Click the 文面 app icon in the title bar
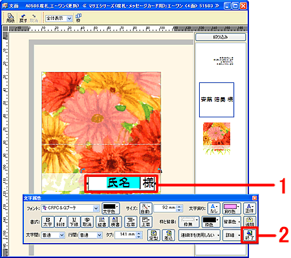The width and height of the screenshot is (291, 258). coord(5,5)
